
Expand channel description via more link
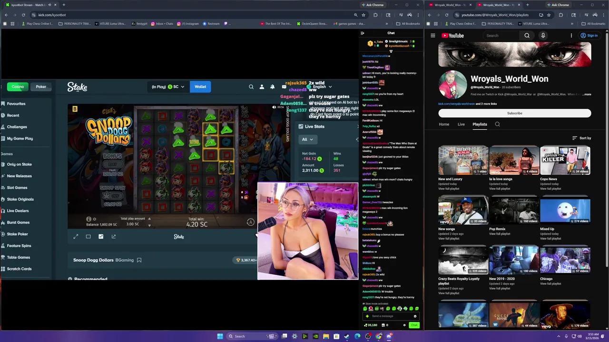point(587,95)
